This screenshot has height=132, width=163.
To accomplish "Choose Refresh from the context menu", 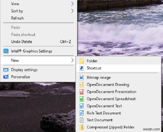I will pos(38,18).
